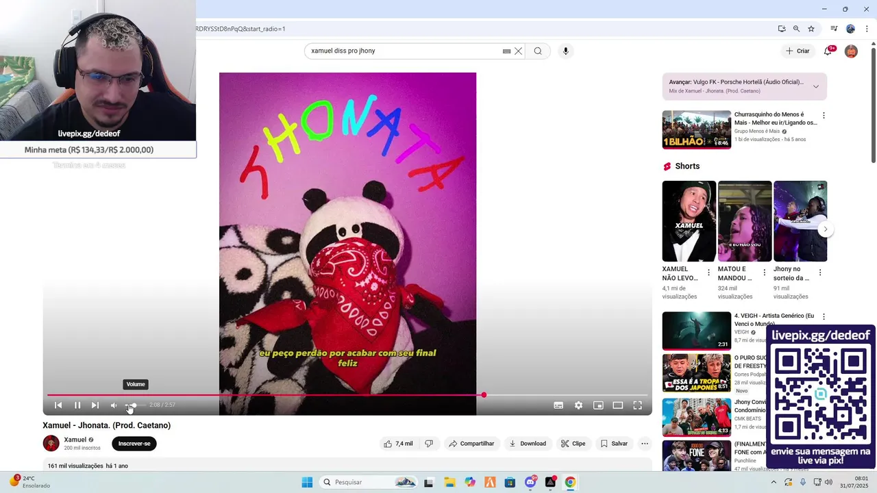Open the Chrome three-dot menu
Screen dimensions: 877x493
(867, 29)
